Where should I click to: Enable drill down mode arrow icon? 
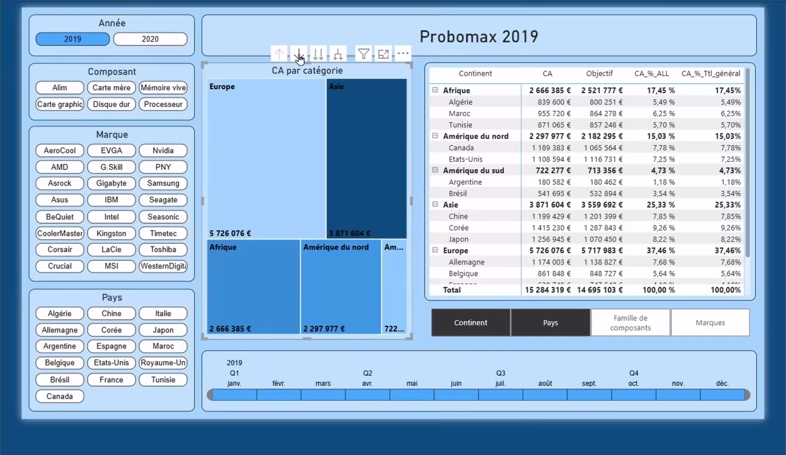[x=299, y=54]
